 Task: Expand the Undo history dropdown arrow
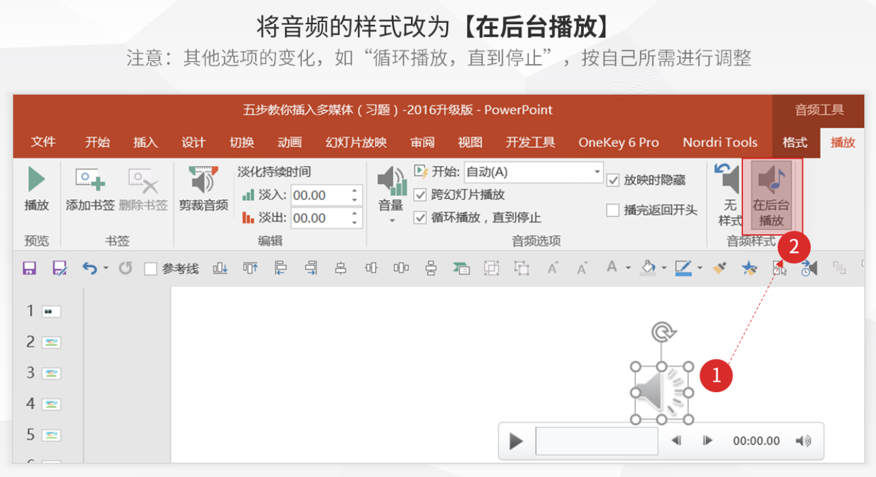pos(106,268)
